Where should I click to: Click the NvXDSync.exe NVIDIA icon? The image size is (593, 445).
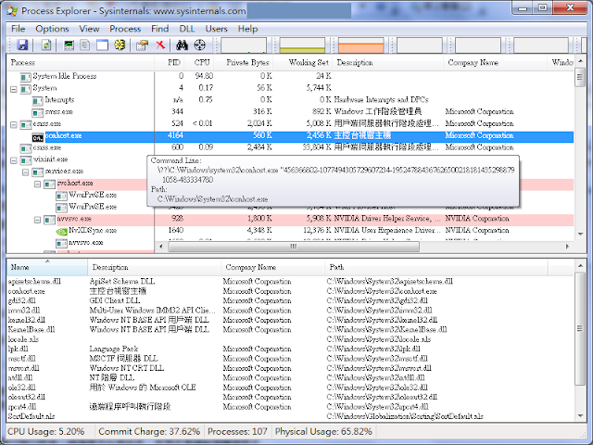[61, 231]
